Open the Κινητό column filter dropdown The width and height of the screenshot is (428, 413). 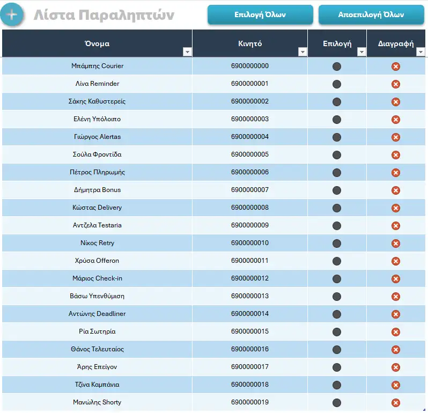click(x=302, y=51)
